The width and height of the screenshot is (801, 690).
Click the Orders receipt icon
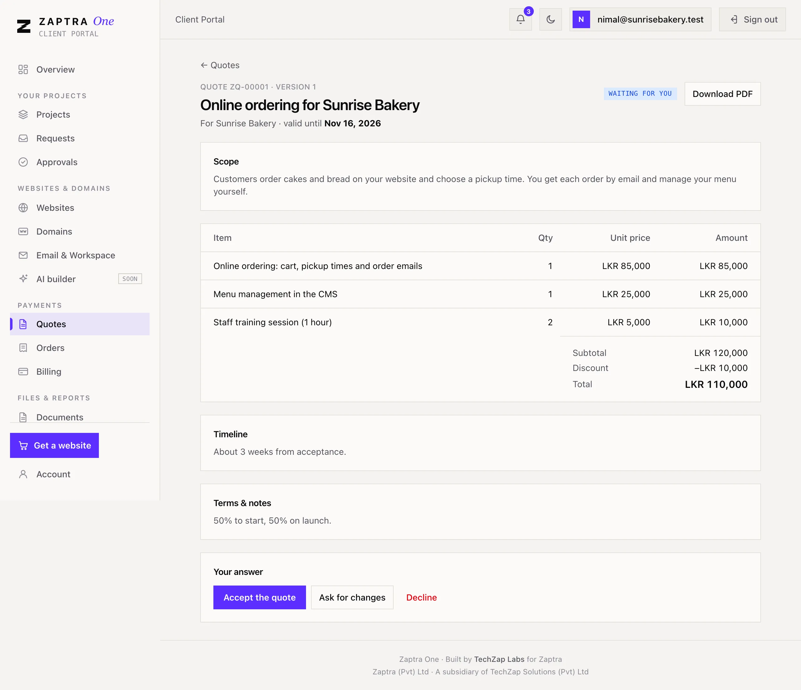coord(23,348)
